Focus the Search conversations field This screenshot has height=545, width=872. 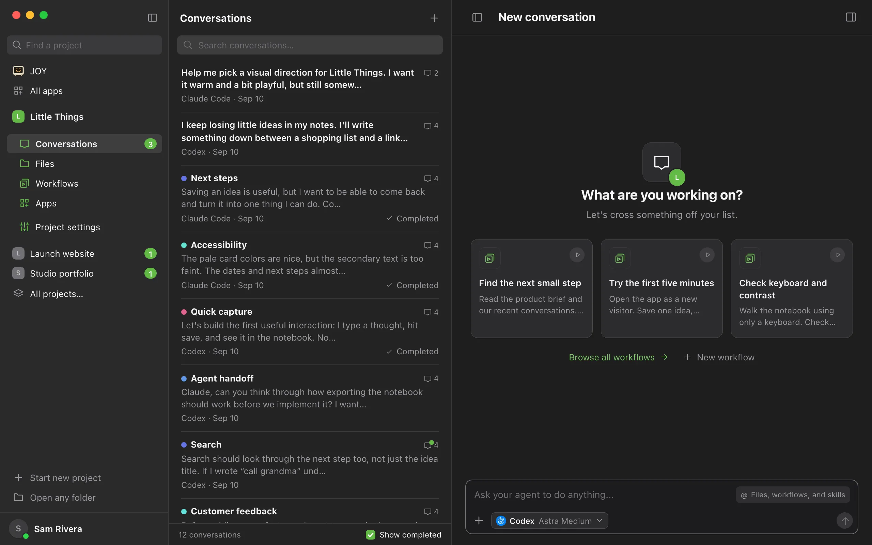tap(310, 45)
